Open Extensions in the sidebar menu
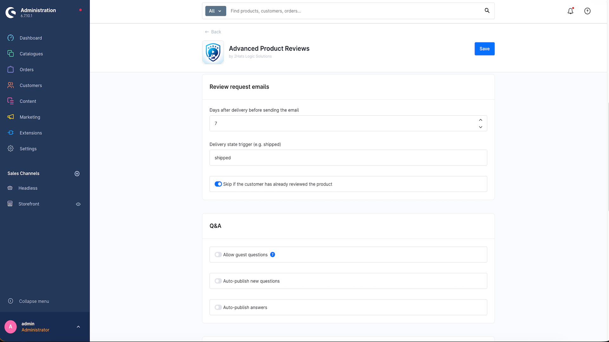 pyautogui.click(x=31, y=133)
